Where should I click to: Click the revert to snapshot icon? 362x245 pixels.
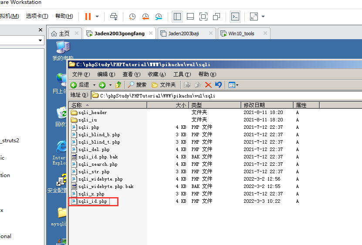pos(145,17)
